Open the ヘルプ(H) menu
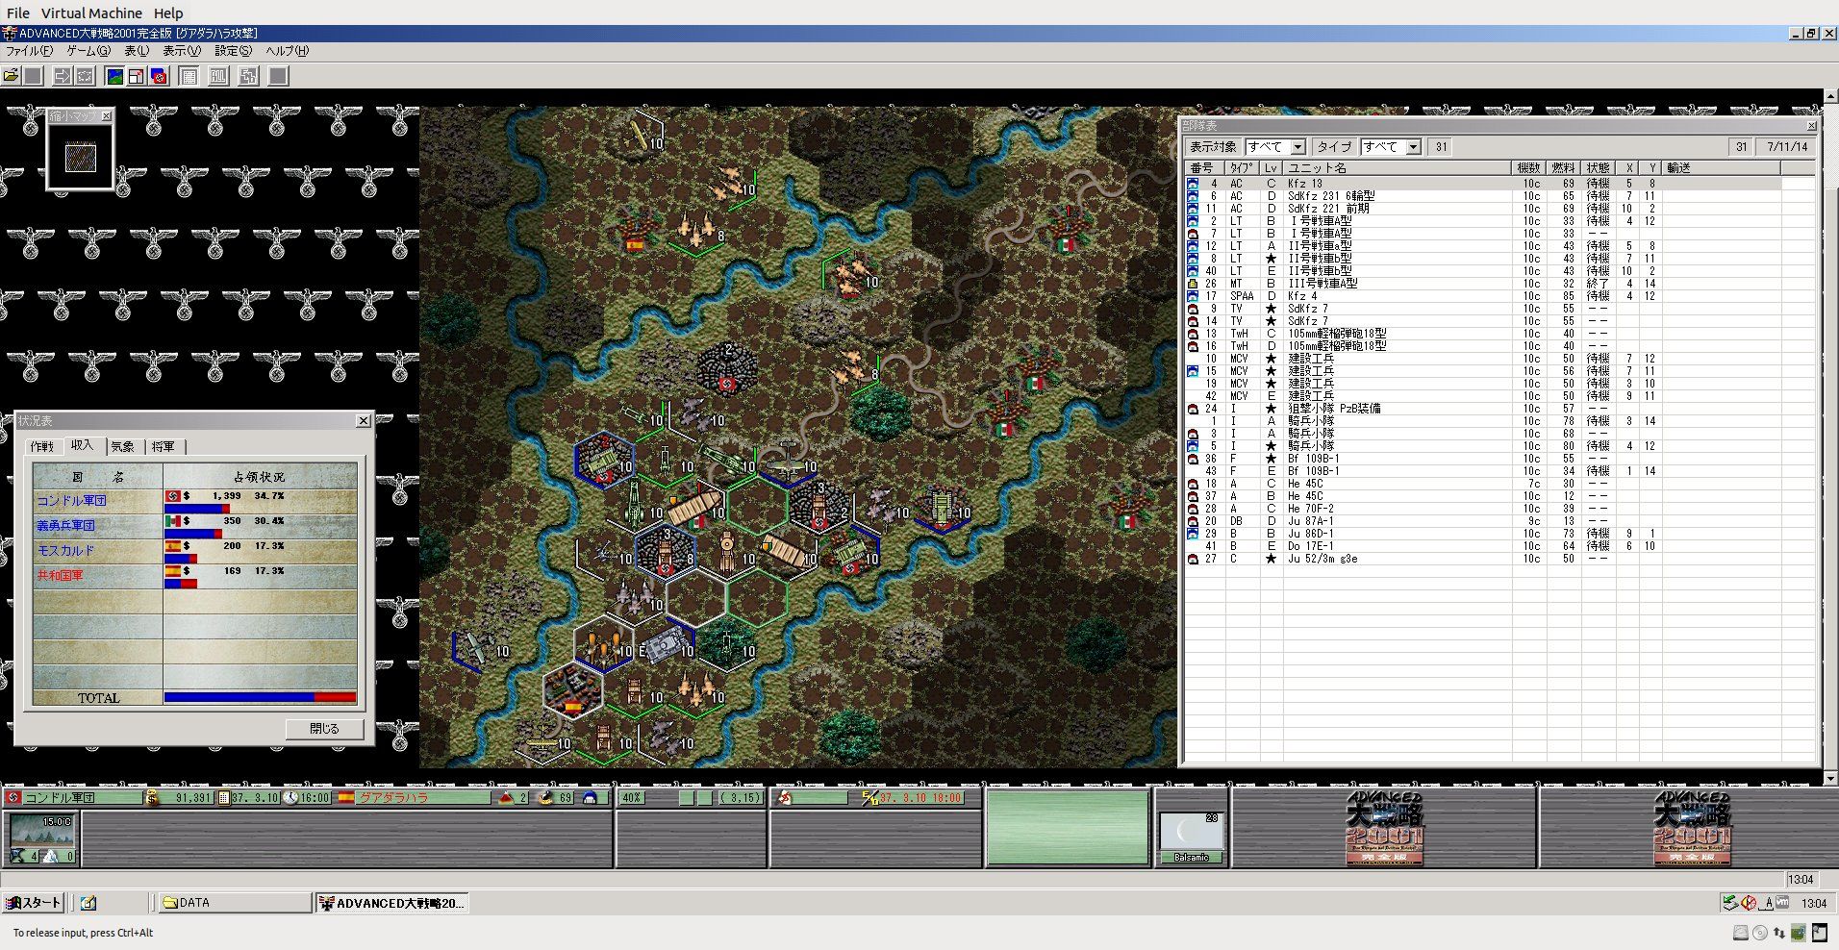This screenshot has height=950, width=1839. 288,51
